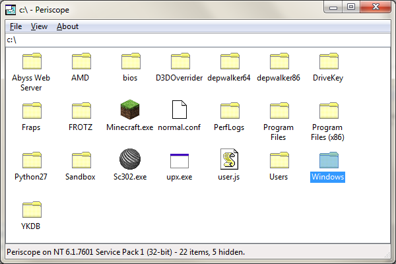This screenshot has width=396, height=264.
Task: Select the normal.conf blank file icon
Action: coord(180,110)
